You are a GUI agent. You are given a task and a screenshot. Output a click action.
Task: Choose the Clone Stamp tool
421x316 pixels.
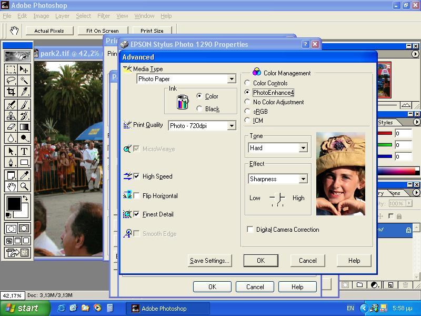[x=11, y=116]
